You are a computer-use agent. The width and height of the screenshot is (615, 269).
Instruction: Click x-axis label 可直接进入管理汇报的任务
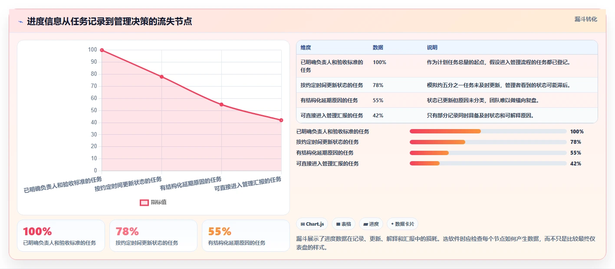pyautogui.click(x=248, y=185)
